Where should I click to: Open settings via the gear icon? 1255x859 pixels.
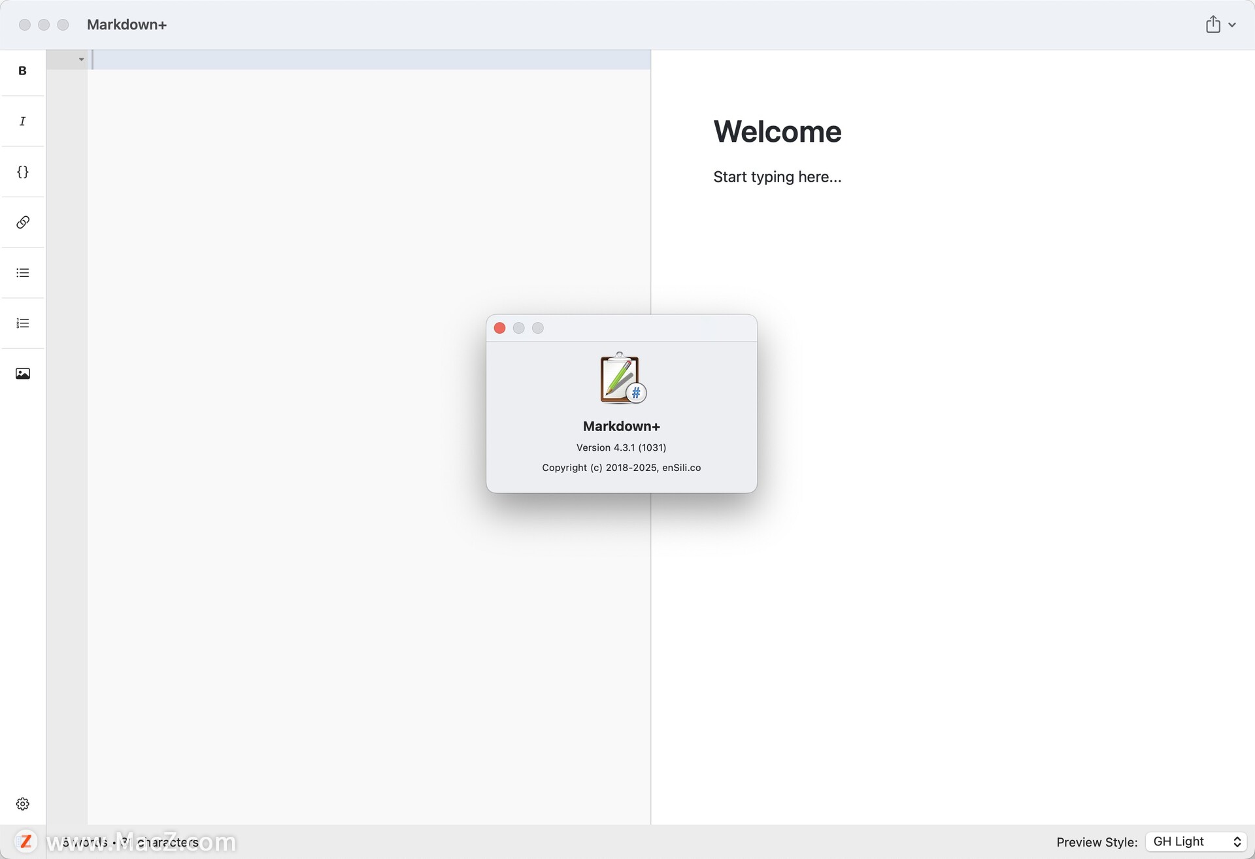tap(22, 803)
